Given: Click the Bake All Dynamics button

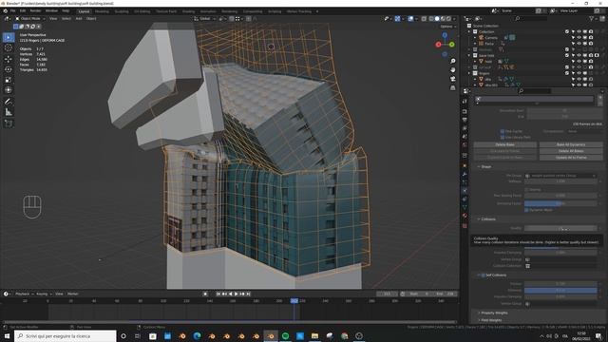Looking at the screenshot, I should coord(571,144).
